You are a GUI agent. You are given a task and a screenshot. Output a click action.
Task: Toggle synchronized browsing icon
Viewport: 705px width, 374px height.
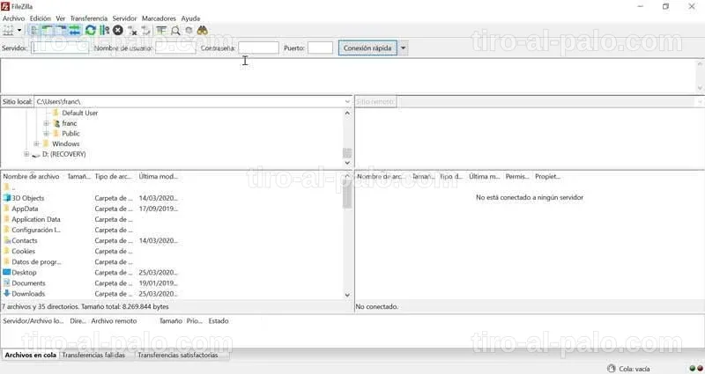[189, 31]
